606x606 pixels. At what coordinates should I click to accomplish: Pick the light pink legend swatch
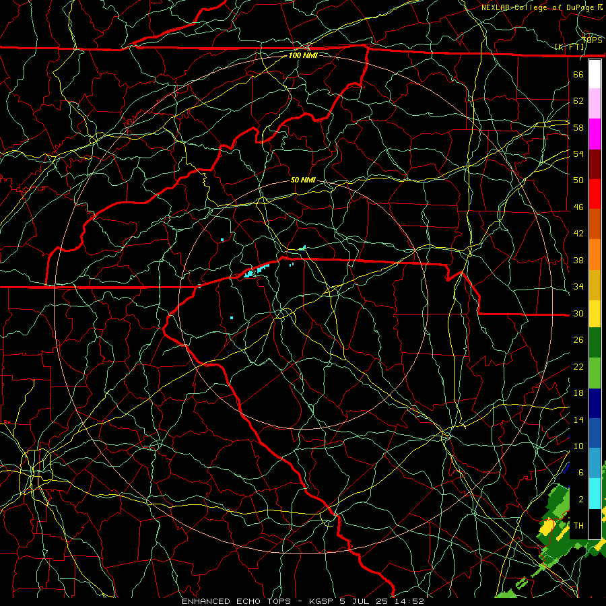click(595, 104)
